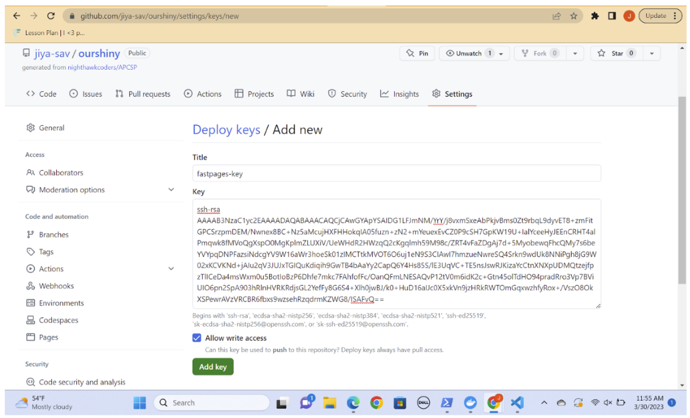Image resolution: width=690 pixels, height=418 pixels.
Task: Open PowerShell from the taskbar
Action: point(447,403)
